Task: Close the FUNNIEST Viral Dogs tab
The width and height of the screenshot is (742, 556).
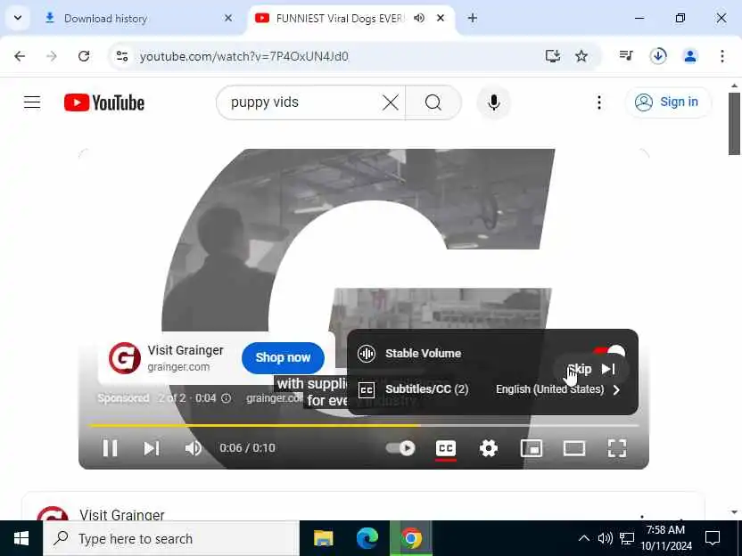Action: 440,18
